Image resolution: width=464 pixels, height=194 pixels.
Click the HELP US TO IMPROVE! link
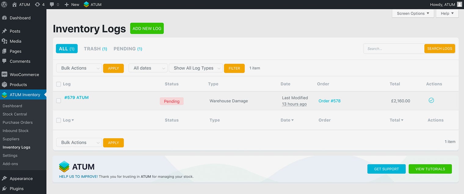pos(78,177)
